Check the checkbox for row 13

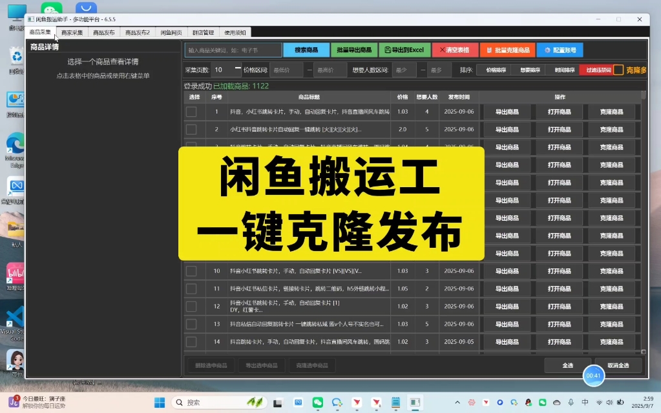coord(191,324)
